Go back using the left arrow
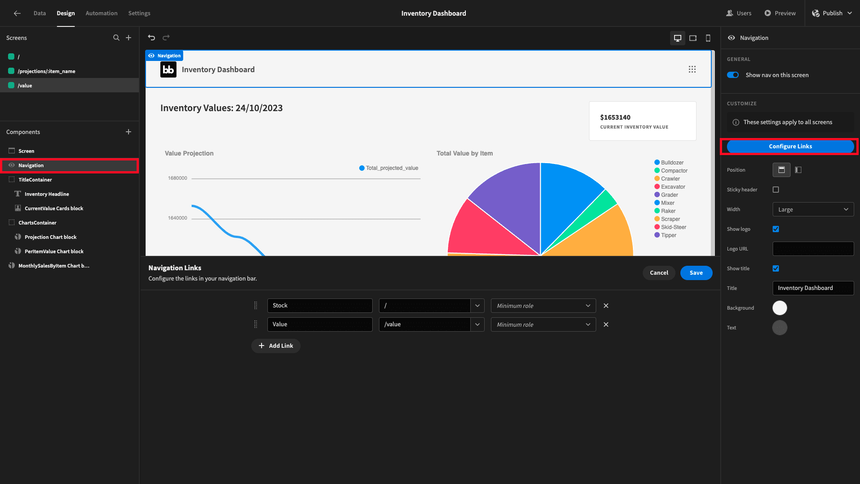This screenshot has width=860, height=484. point(17,13)
